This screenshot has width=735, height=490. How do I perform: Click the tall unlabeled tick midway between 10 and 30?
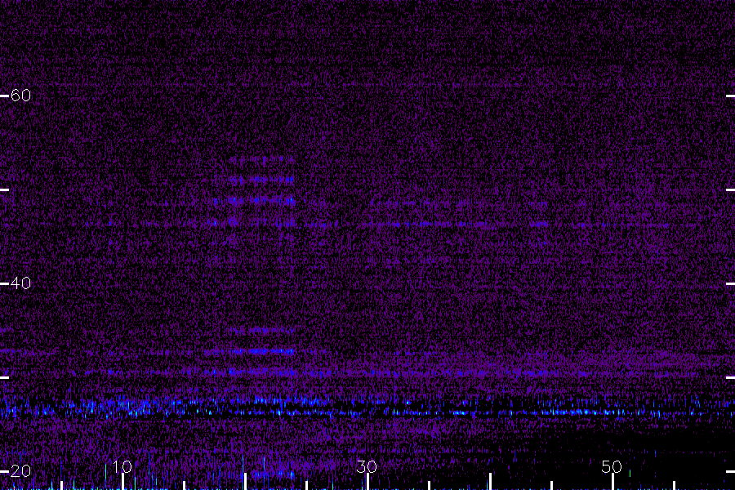click(245, 482)
